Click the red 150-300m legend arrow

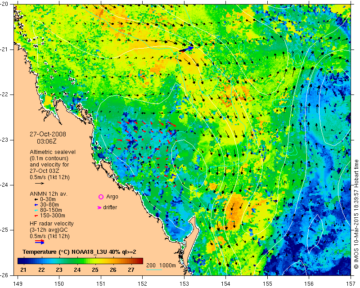36,216
